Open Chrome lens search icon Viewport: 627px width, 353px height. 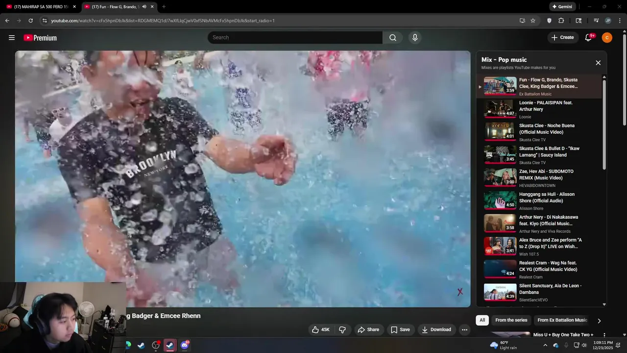click(x=579, y=21)
